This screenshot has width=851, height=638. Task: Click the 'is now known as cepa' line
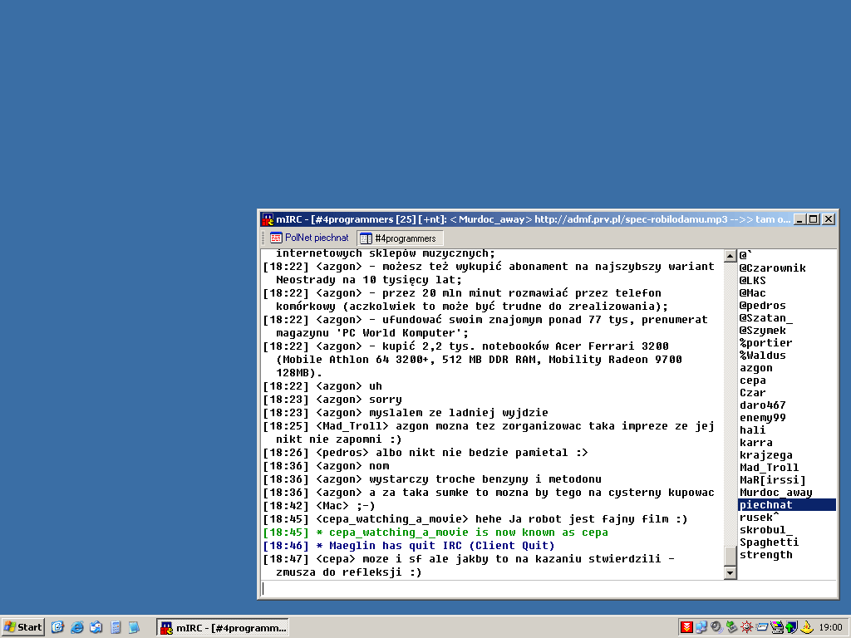(435, 532)
